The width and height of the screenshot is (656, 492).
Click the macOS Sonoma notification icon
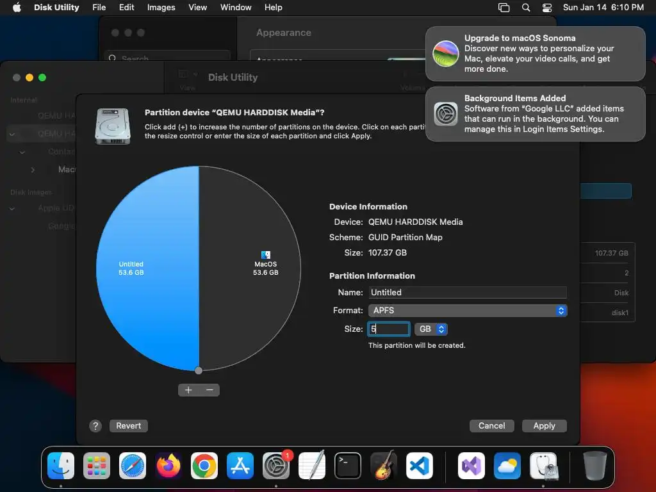coord(446,54)
